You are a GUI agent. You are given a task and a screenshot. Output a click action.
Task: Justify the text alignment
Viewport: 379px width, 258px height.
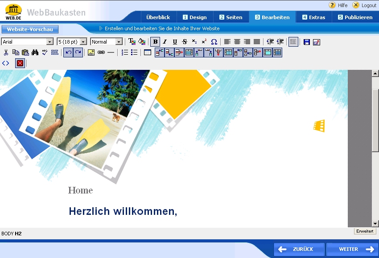click(x=257, y=42)
